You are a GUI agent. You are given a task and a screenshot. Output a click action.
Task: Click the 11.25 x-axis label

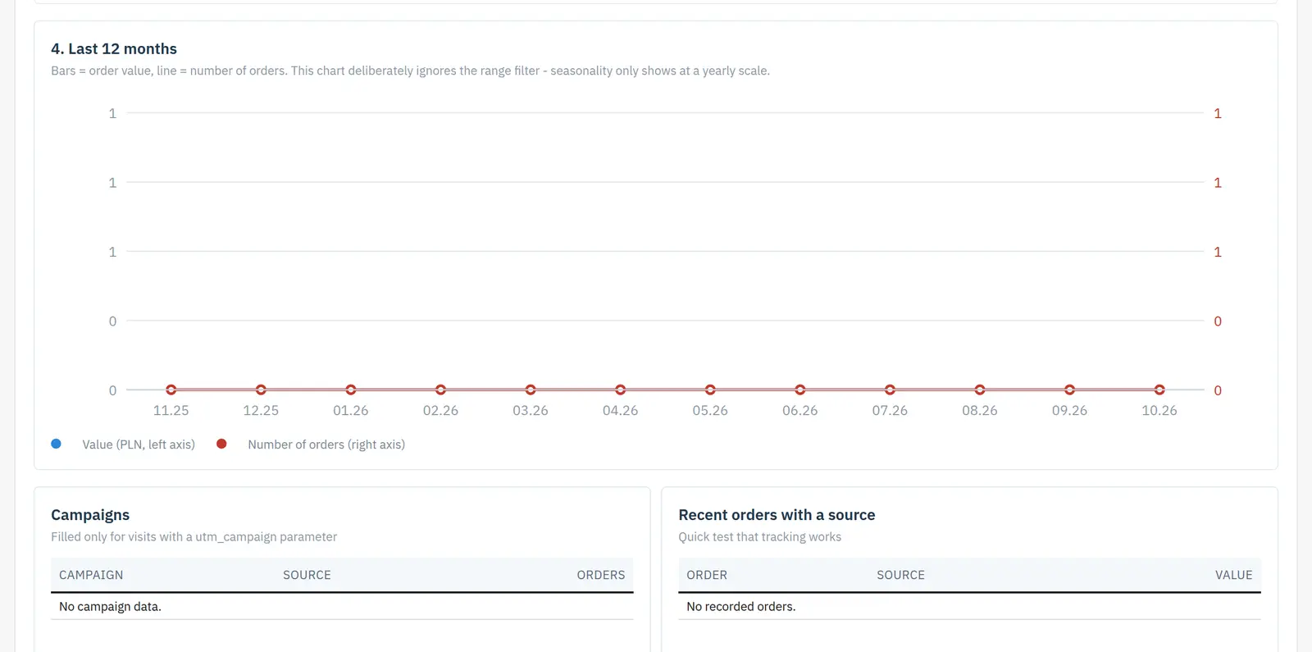coord(171,411)
